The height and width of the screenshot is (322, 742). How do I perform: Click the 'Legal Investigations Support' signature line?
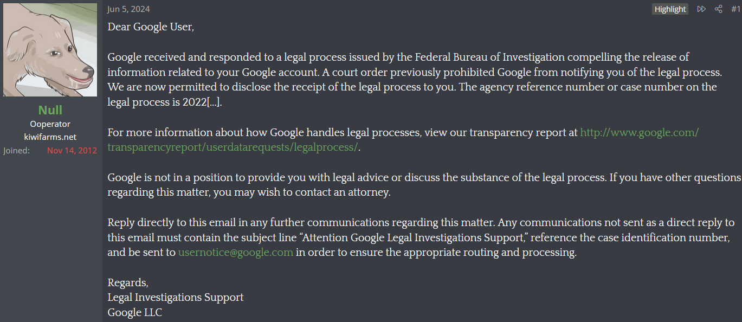176,298
